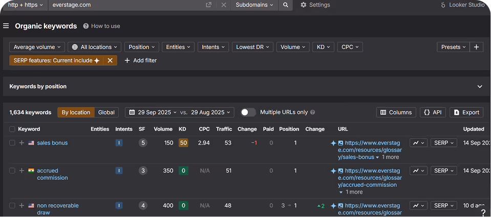Screen dimensions: 491x217
Task: Open the 29 Sep 2025 date picker
Action: [x=153, y=112]
